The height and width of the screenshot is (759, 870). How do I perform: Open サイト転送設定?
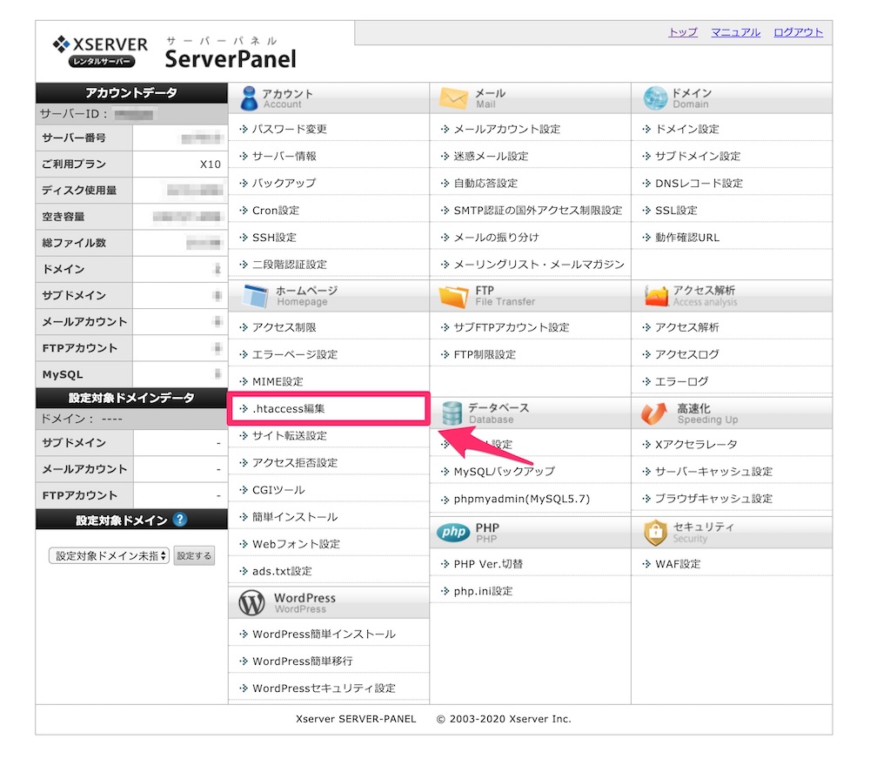(289, 435)
